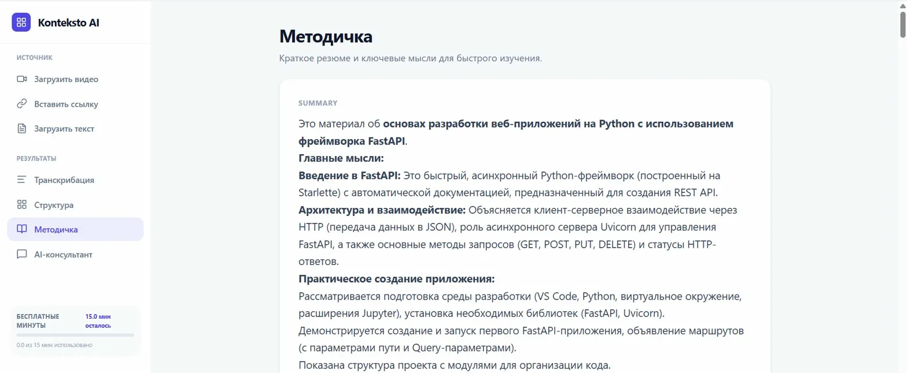Screen dimensions: 907x373
Task: Select the Методичка sidebar item
Action: (75, 229)
